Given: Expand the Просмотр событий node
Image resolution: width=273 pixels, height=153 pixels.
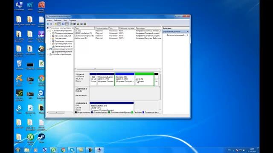Looking at the screenshot, I should (x=51, y=36).
